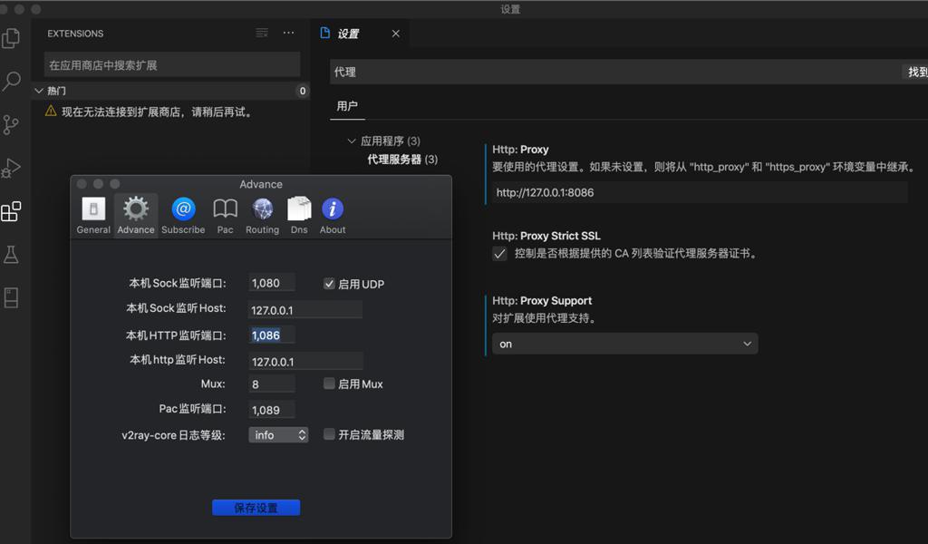
Task: Click the 本机 HTTP 监听端口 field 1,086
Action: tap(272, 335)
